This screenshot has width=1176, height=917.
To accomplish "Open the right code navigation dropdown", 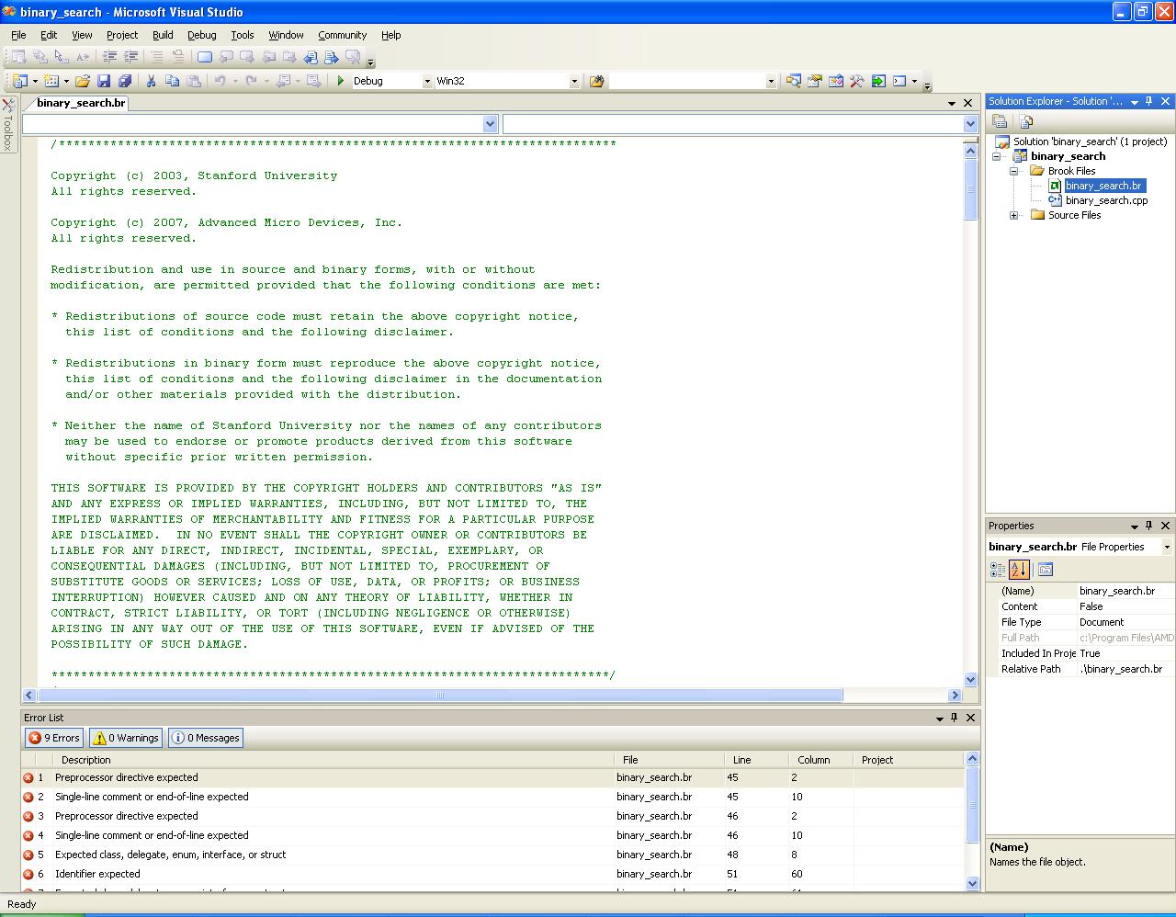I will click(970, 124).
